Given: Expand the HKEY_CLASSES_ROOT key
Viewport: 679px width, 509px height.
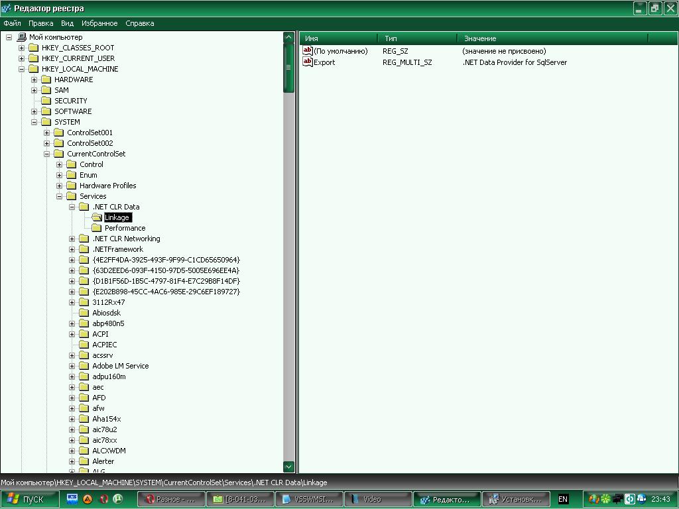Looking at the screenshot, I should [x=22, y=48].
